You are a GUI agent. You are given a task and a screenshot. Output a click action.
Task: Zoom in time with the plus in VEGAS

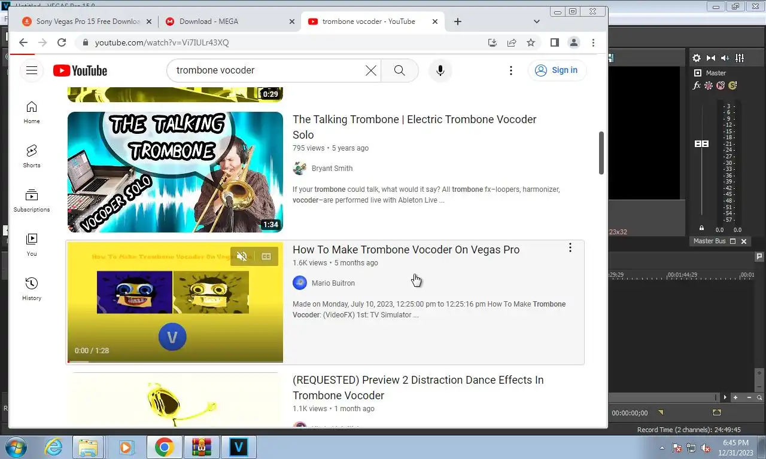[x=735, y=397]
